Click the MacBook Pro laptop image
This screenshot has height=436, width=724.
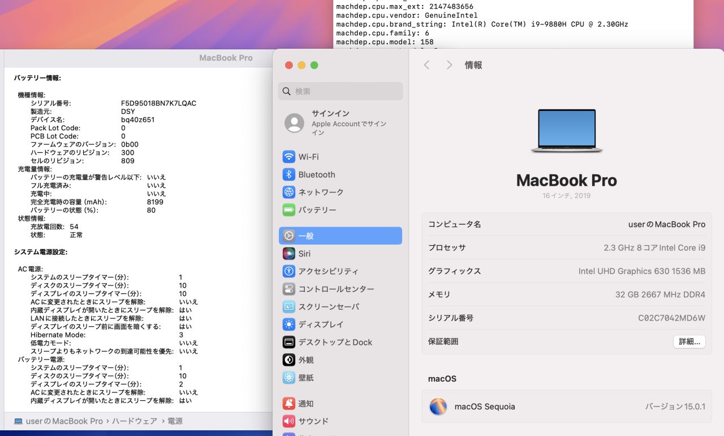[x=567, y=131]
